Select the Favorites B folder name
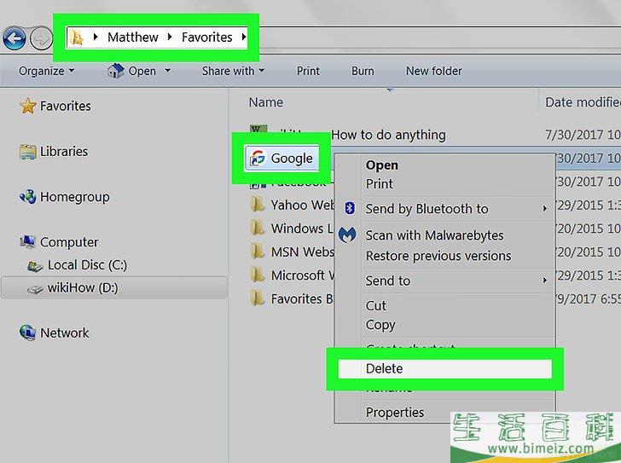The width and height of the screenshot is (621, 463). pos(302,298)
